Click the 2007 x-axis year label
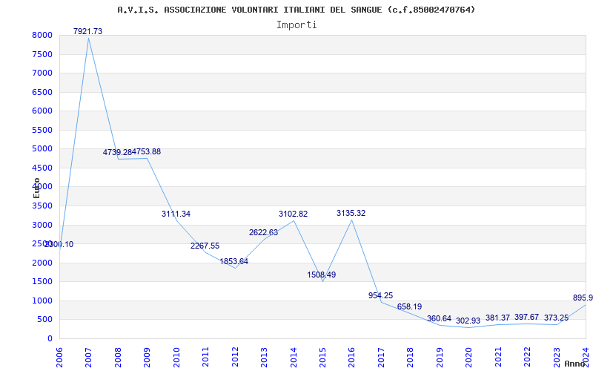This screenshot has height=371, width=593. [88, 358]
